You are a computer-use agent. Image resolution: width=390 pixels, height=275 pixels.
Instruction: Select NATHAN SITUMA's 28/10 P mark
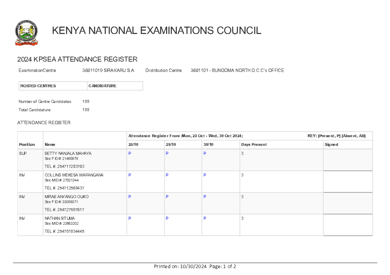[x=130, y=218]
